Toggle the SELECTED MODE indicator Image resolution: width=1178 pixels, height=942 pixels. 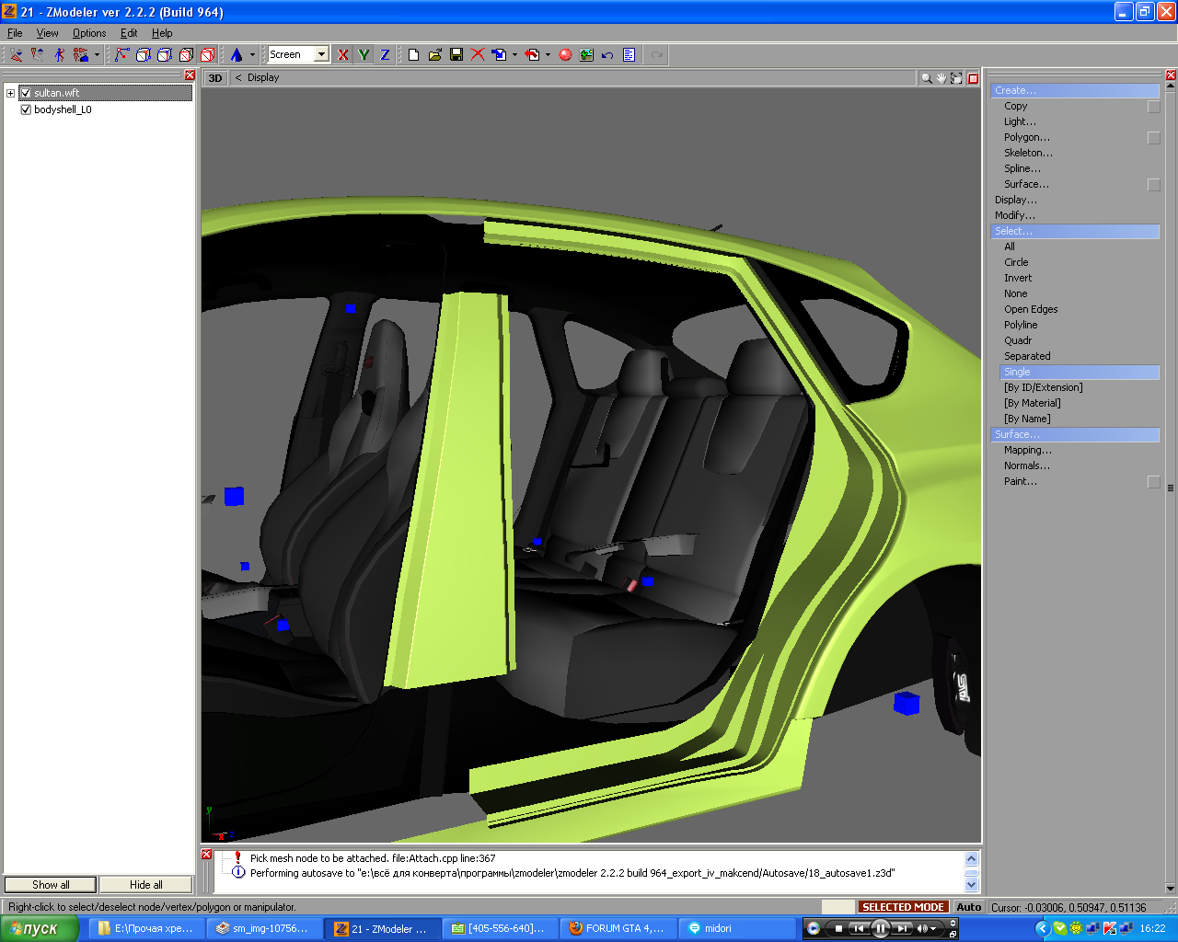(x=902, y=907)
